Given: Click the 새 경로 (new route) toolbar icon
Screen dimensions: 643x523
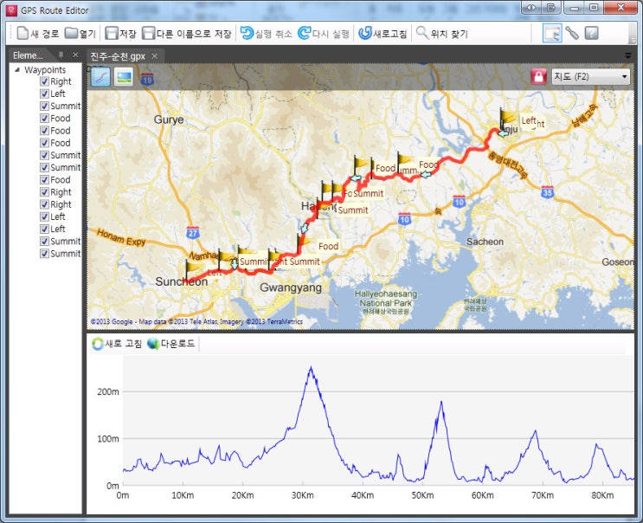Looking at the screenshot, I should click(x=23, y=33).
